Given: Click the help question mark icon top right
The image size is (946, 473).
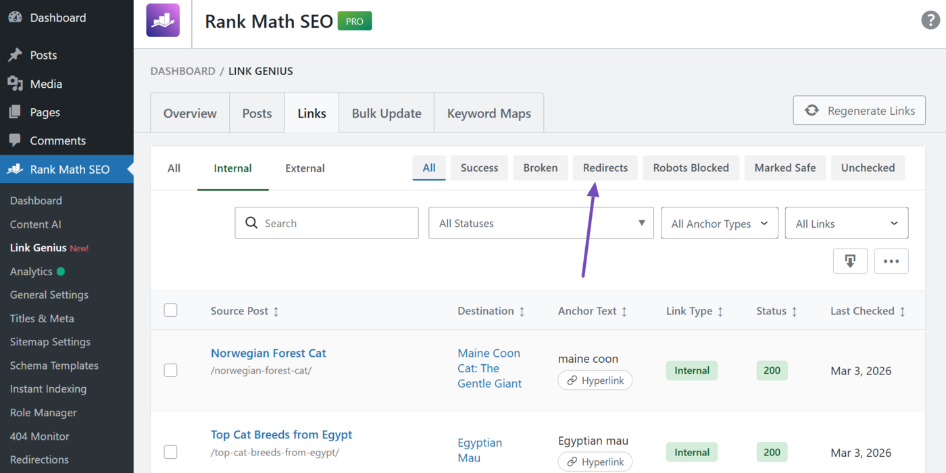Looking at the screenshot, I should tap(930, 20).
